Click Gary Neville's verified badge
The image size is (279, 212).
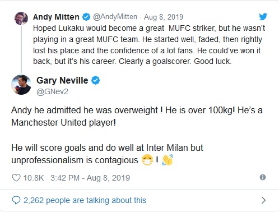tap(95, 80)
